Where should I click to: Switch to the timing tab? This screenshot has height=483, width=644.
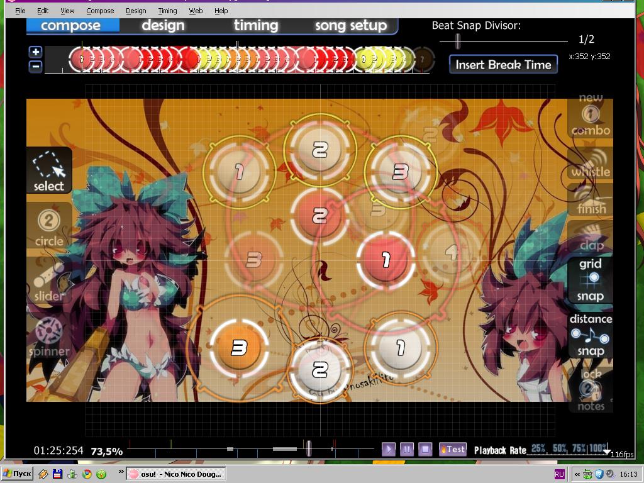point(256,25)
